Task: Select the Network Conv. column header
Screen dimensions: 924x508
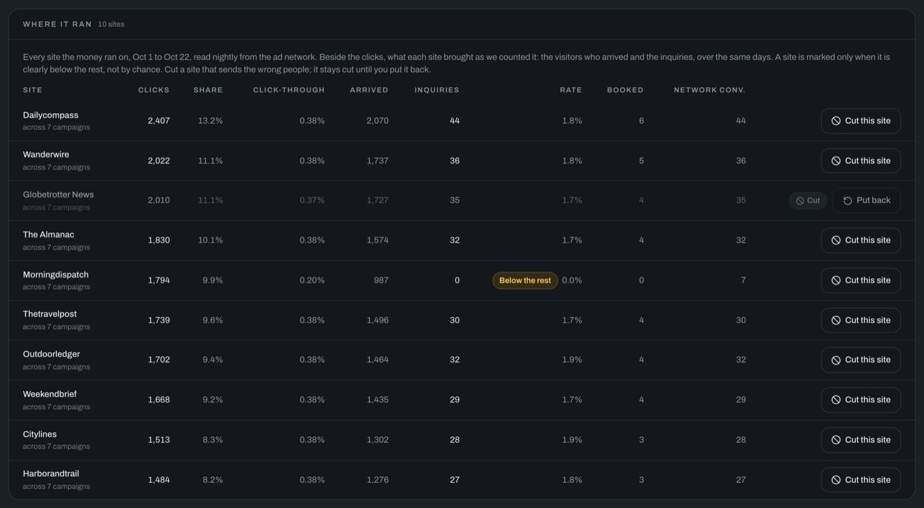Action: (710, 90)
